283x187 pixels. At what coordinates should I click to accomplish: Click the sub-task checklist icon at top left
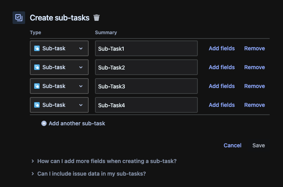click(19, 18)
